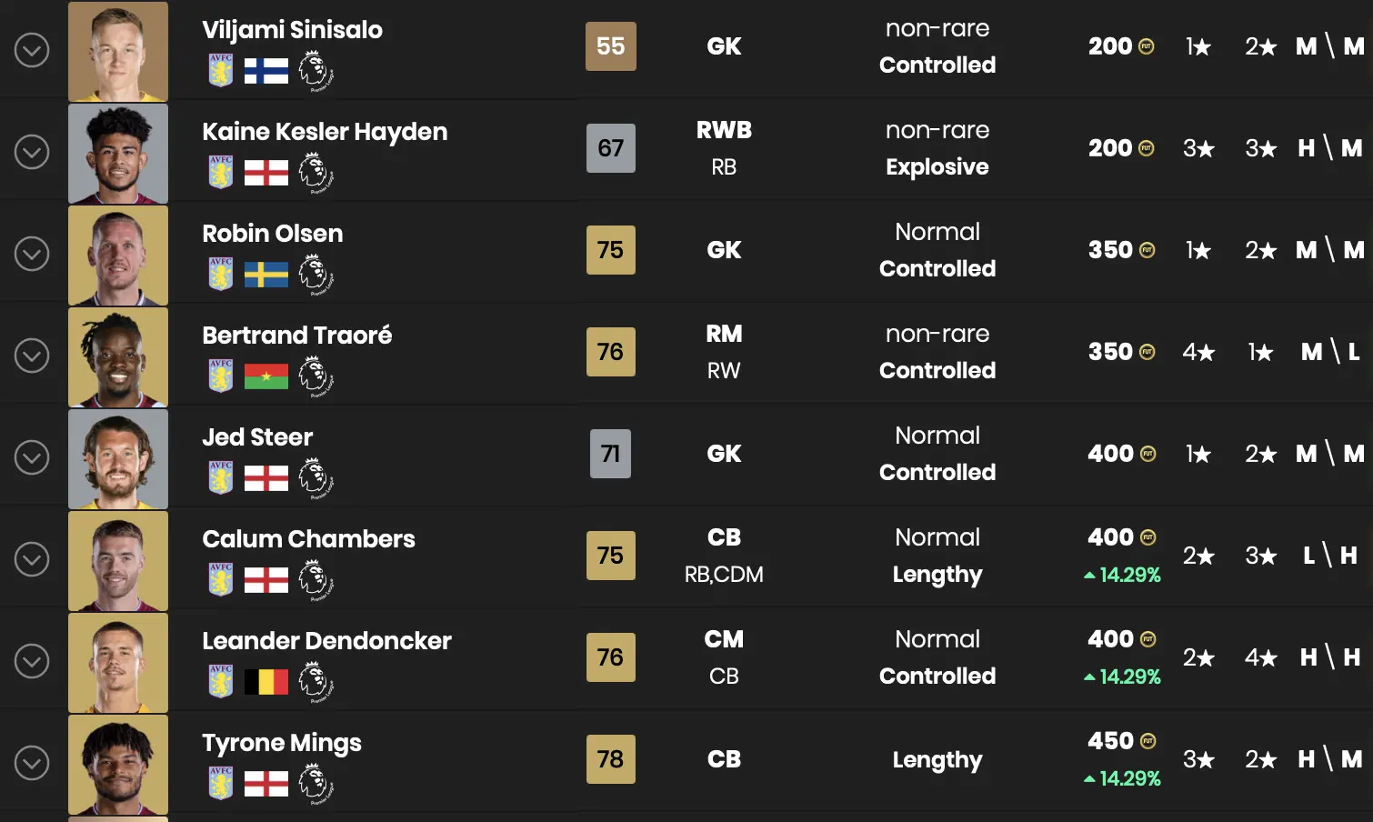The height and width of the screenshot is (822, 1373).
Task: Click the coin icon beside Robin Olsen's 350 price
Action: [x=1147, y=250]
